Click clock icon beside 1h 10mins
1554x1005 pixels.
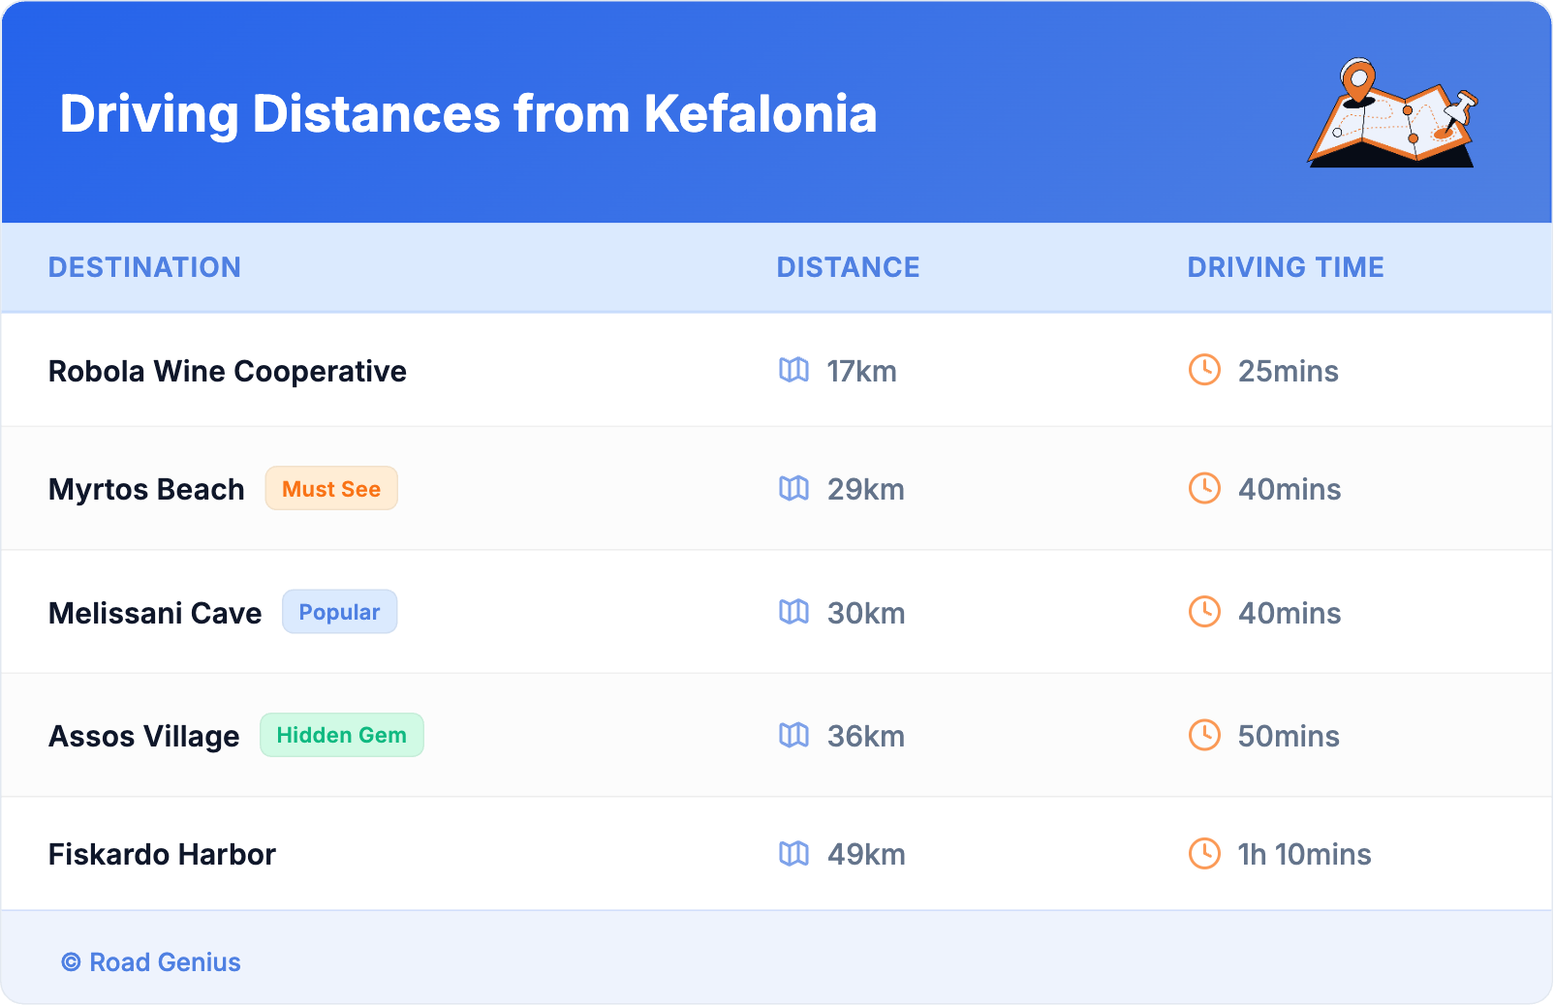coord(1204,853)
